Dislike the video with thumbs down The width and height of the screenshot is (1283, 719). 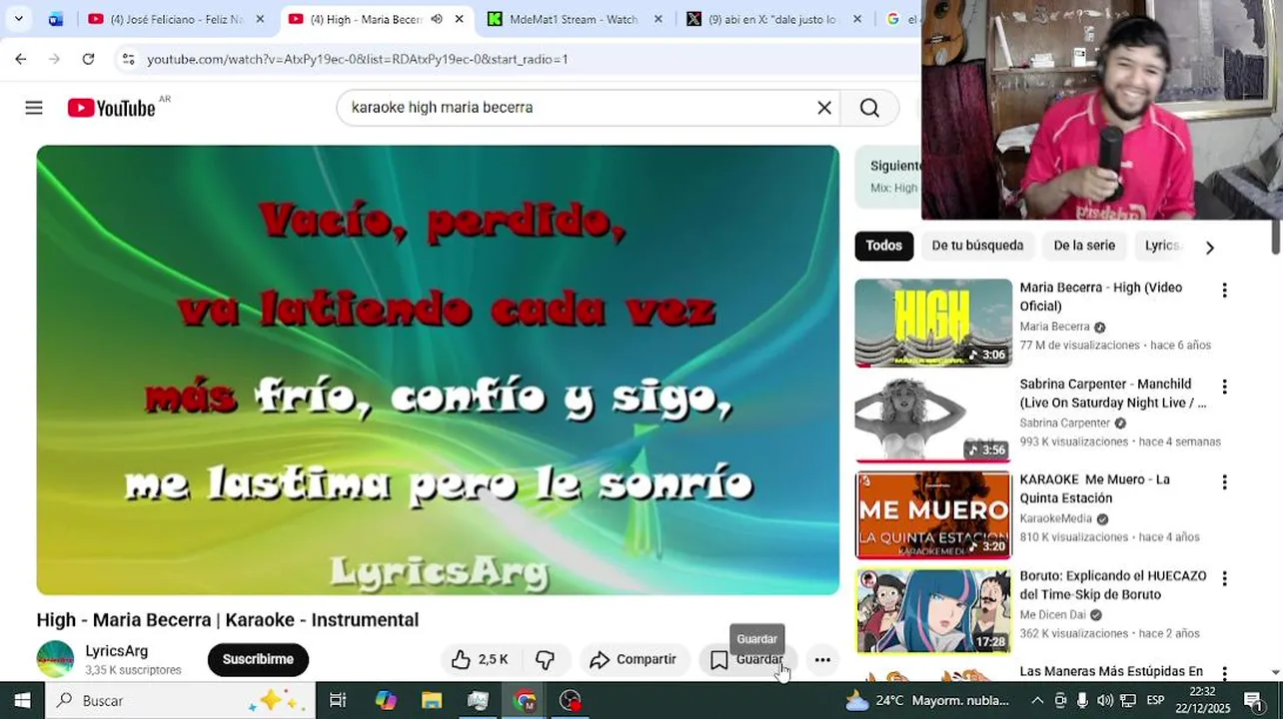coord(546,659)
